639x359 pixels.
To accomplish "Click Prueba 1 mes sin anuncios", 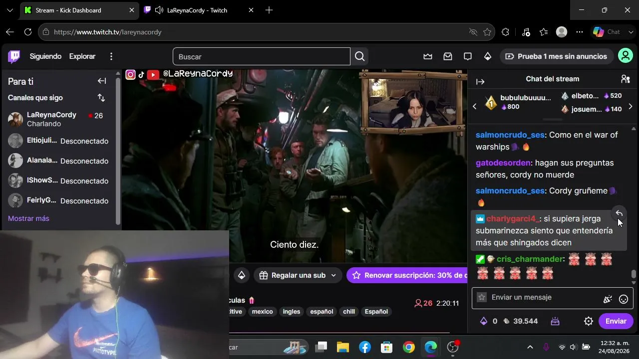I will 557,56.
